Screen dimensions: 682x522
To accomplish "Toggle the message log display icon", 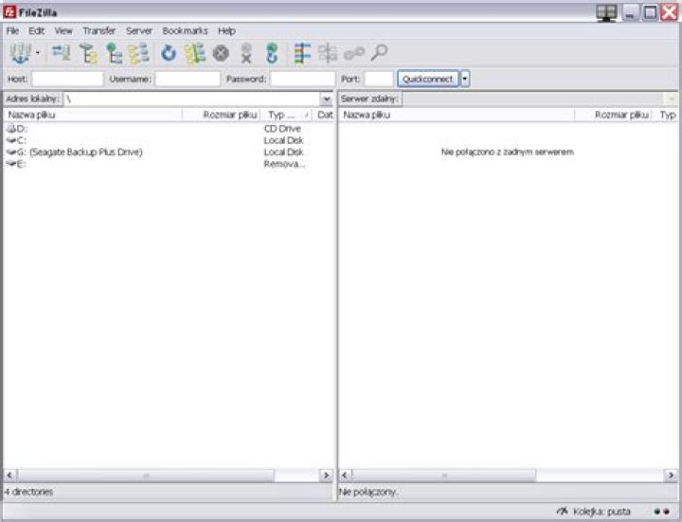I will coord(62,53).
